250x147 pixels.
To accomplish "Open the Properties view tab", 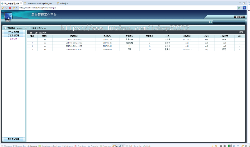I will (19, 146).
